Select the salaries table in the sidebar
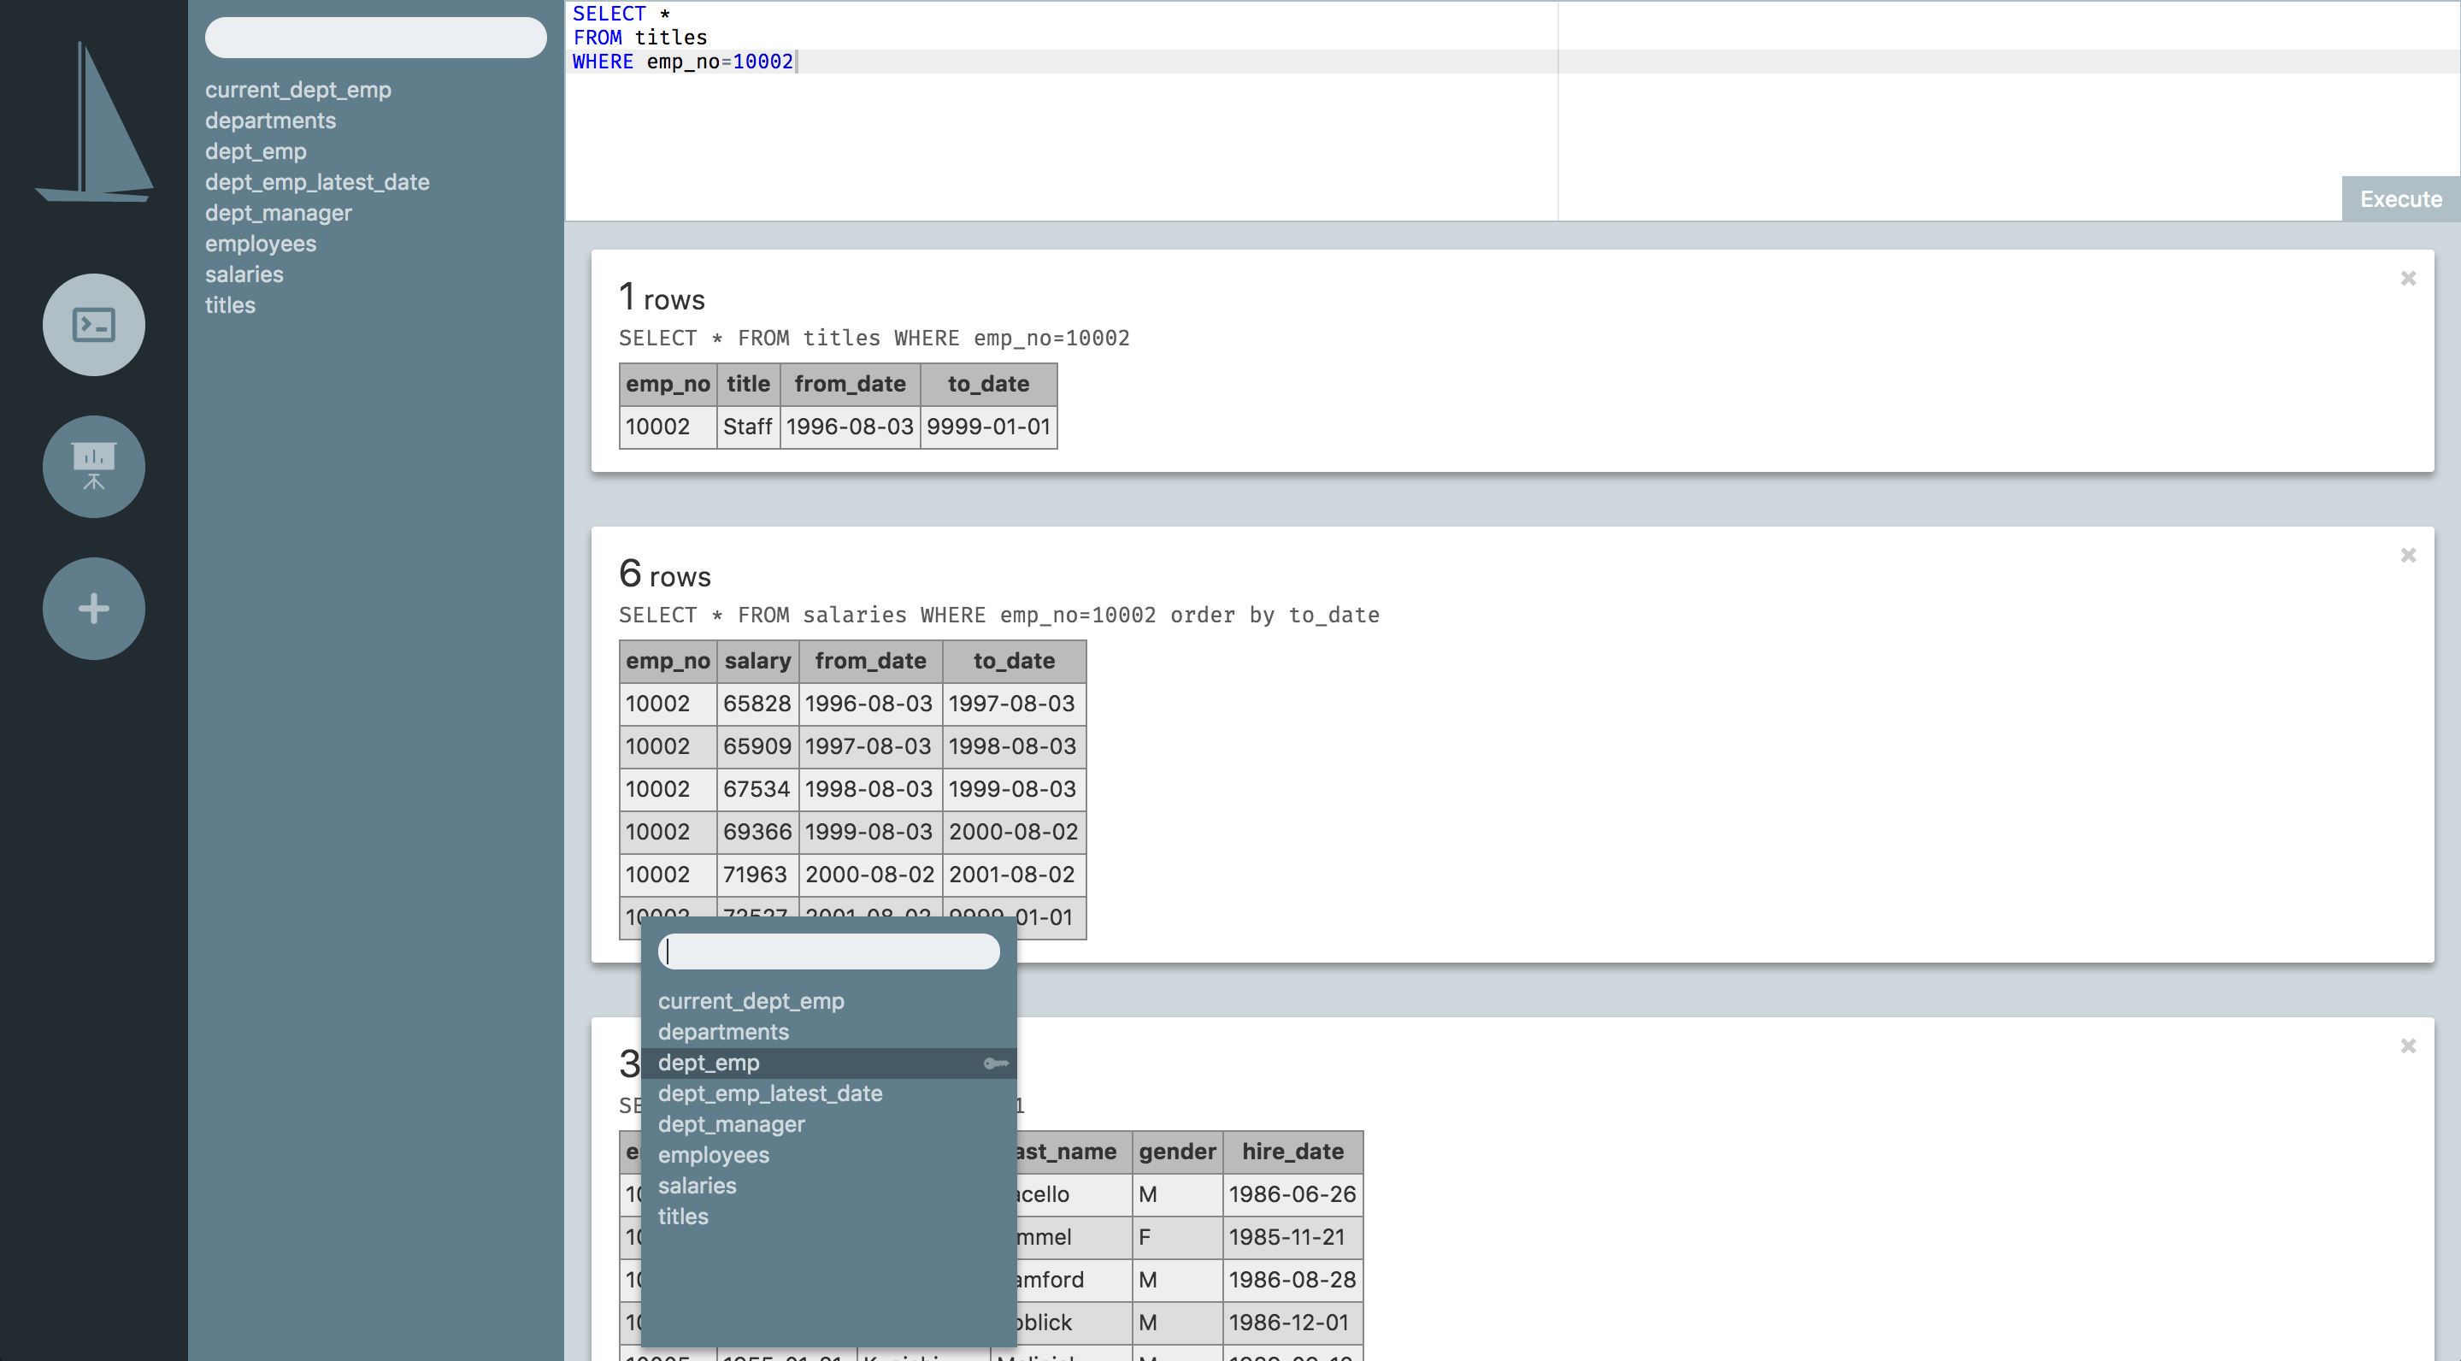Image resolution: width=2461 pixels, height=1361 pixels. [x=244, y=274]
